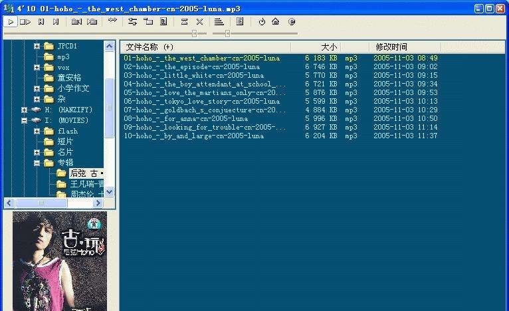Skip to the previous track
This screenshot has width=509, height=311.
41,22
